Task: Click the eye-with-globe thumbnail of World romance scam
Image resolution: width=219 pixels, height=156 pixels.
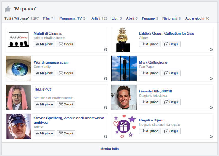Action: pos(19,68)
